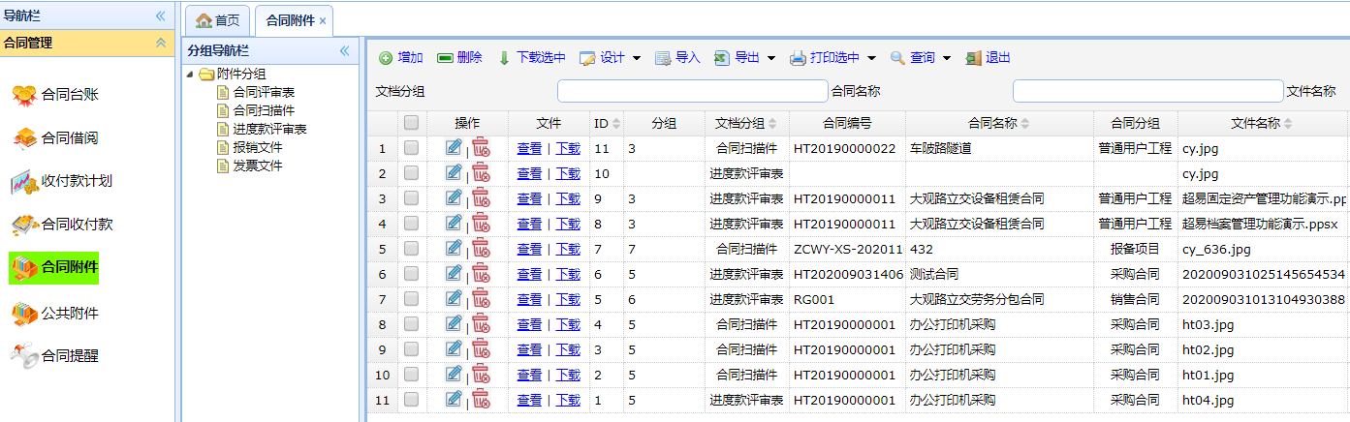Edit row with ID 9
This screenshot has height=422, width=1350.
point(454,197)
